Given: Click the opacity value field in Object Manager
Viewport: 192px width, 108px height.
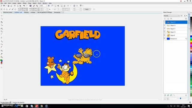Looking at the screenshot, I should [x=182, y=16].
